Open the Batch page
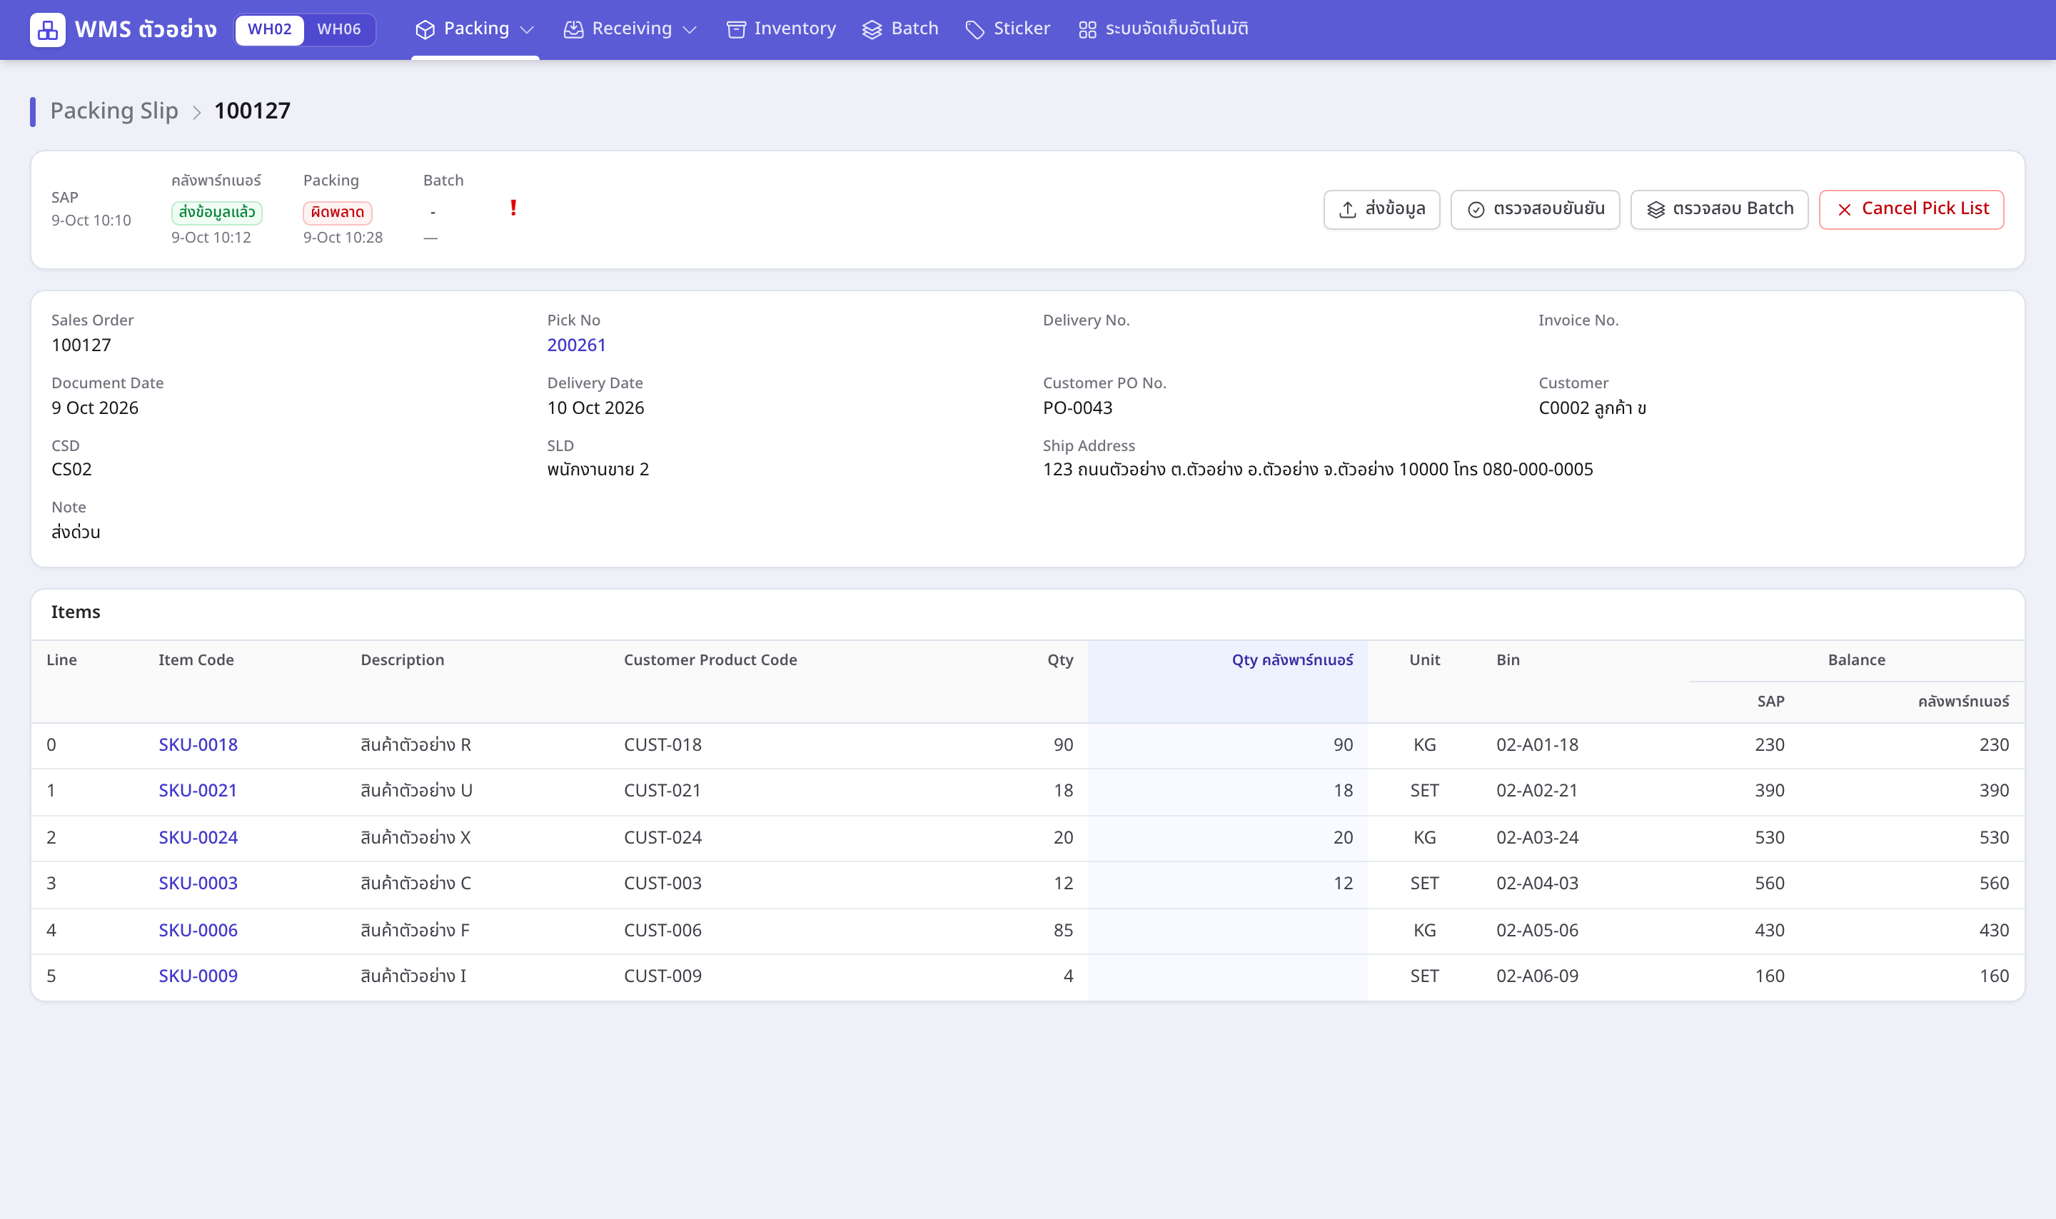The width and height of the screenshot is (2056, 1219). coord(899,29)
